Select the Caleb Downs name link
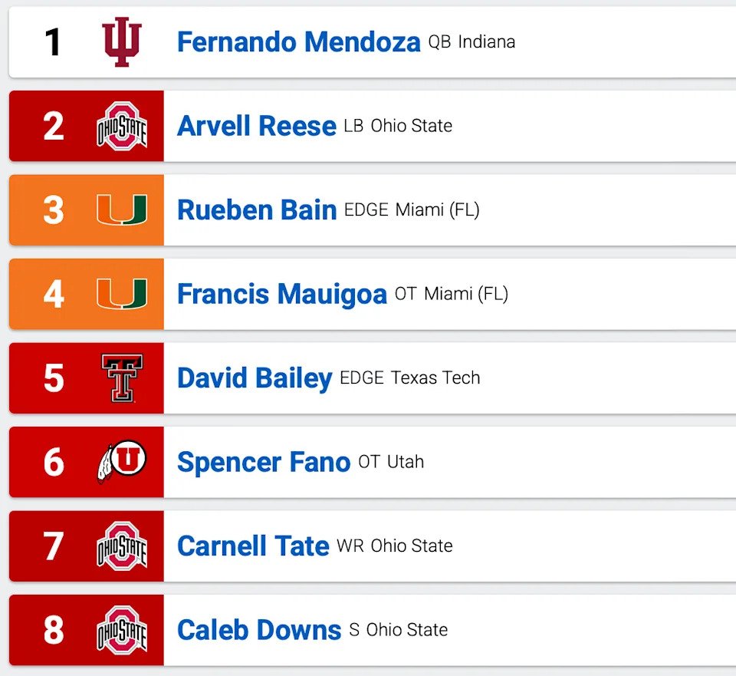 pyautogui.click(x=258, y=630)
